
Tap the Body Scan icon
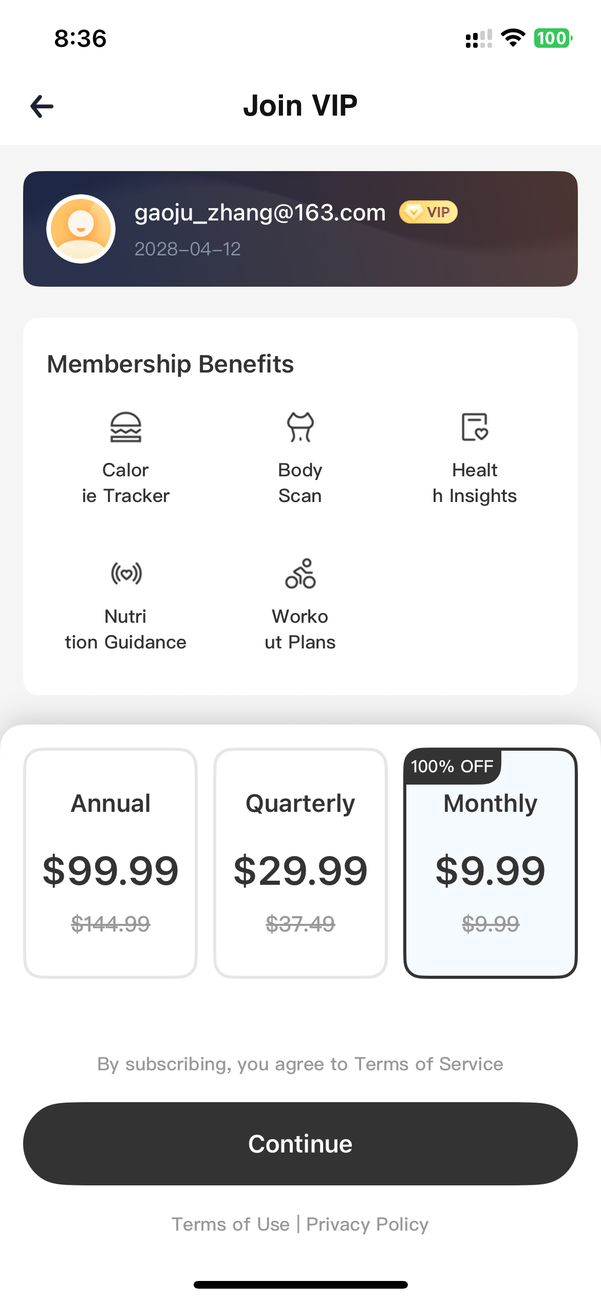[x=300, y=427]
